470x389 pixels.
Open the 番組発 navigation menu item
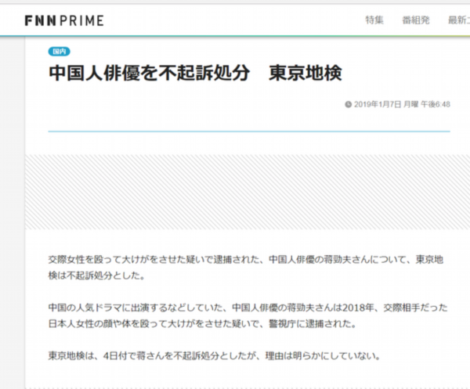tap(416, 20)
